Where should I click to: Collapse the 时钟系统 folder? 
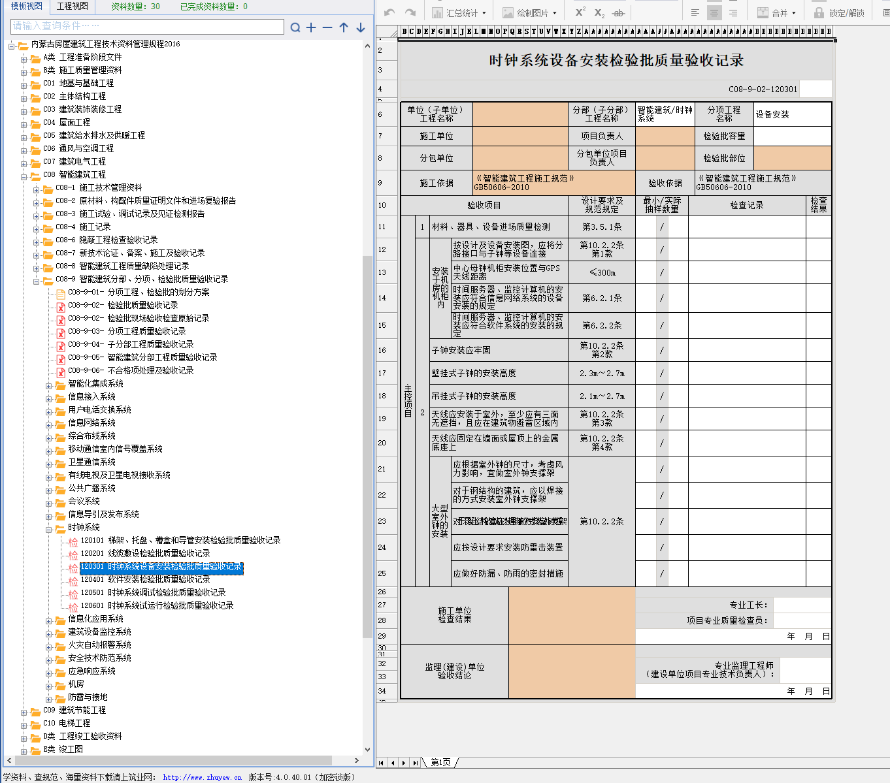[x=49, y=529]
